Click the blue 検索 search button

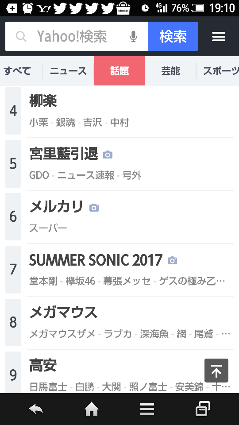pos(173,36)
